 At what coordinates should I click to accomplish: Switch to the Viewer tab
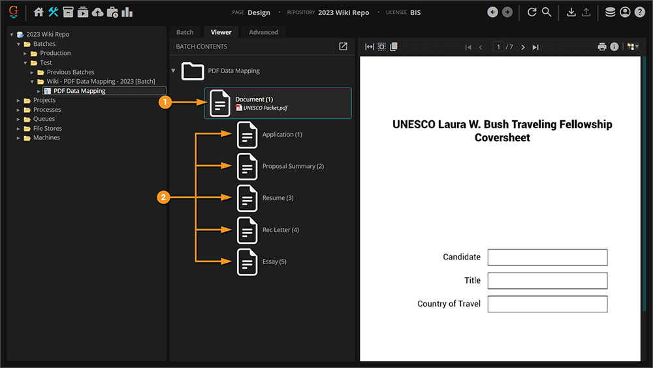coord(221,32)
